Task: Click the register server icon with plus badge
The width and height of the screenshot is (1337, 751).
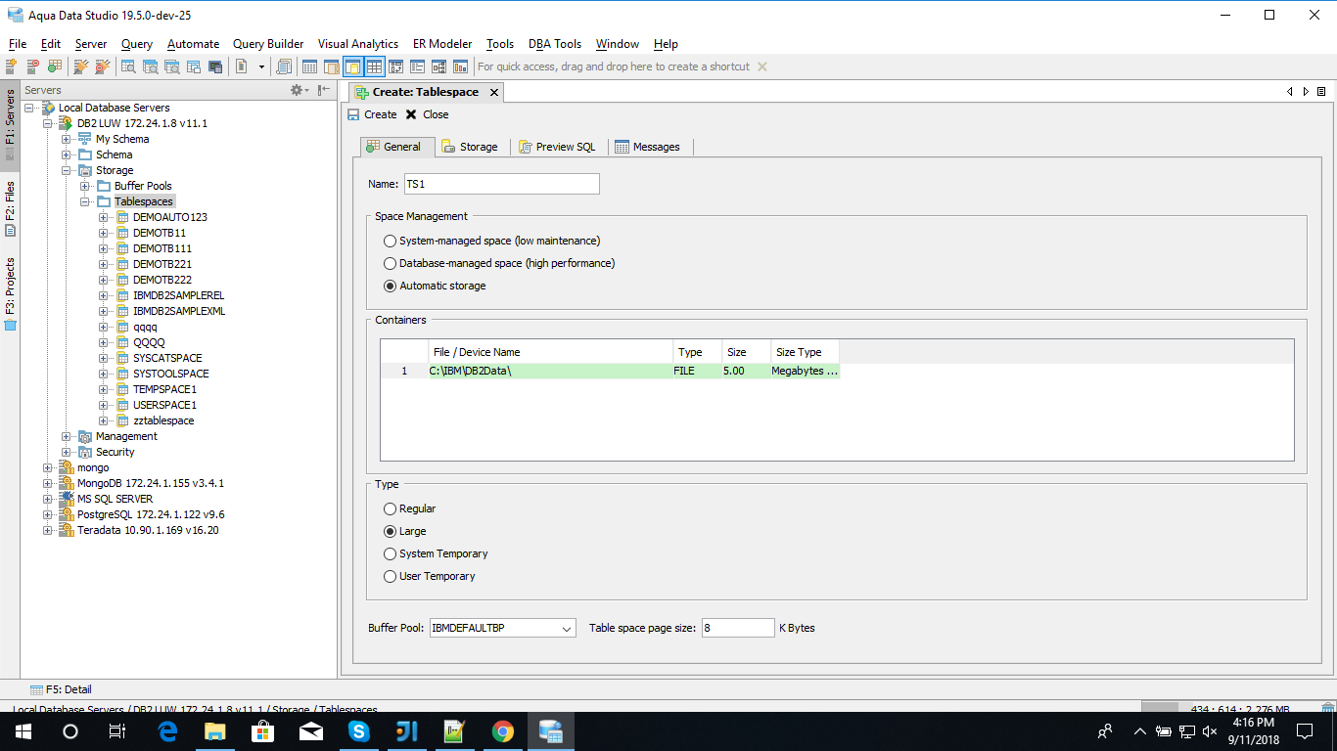Action: tap(12, 66)
